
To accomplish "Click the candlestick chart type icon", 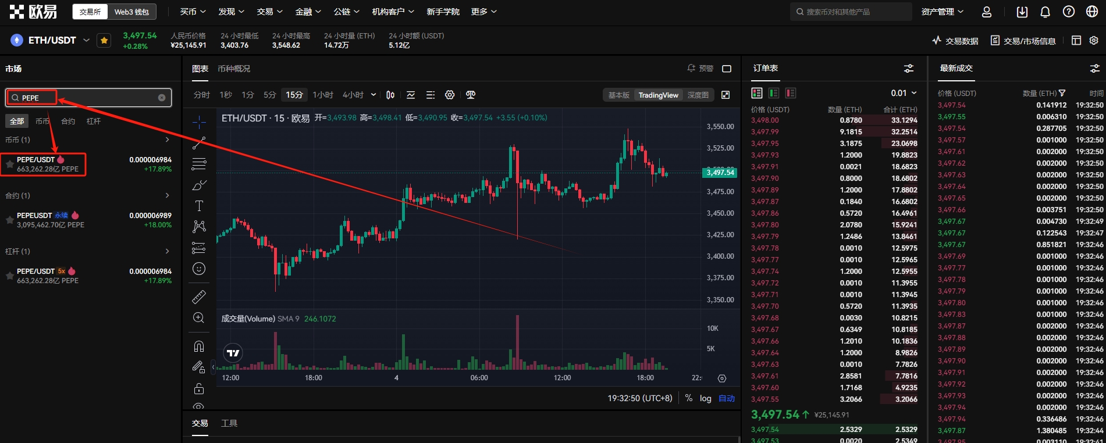I will (x=390, y=95).
